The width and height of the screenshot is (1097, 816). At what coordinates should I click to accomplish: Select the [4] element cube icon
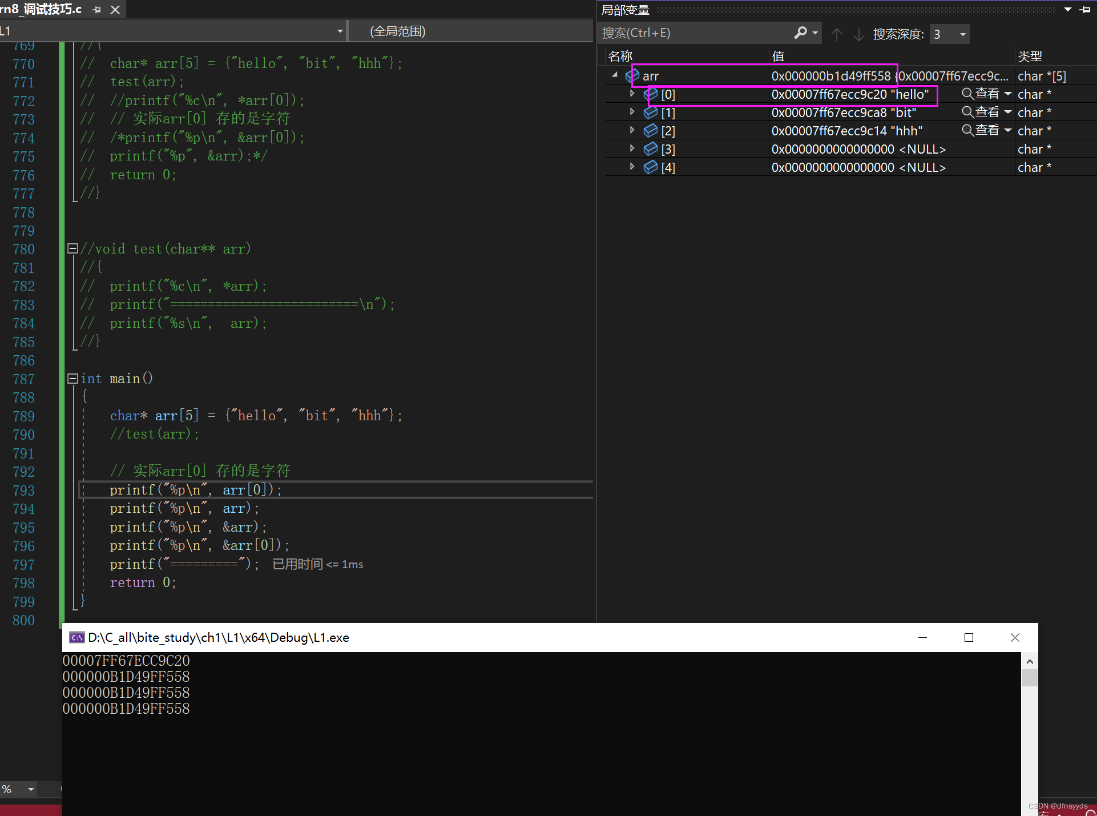click(651, 167)
